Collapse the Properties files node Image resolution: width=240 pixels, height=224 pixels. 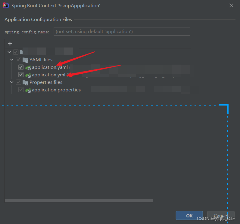pos(12,82)
